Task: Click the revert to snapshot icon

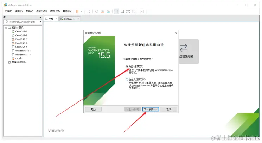Action: click(x=102, y=11)
